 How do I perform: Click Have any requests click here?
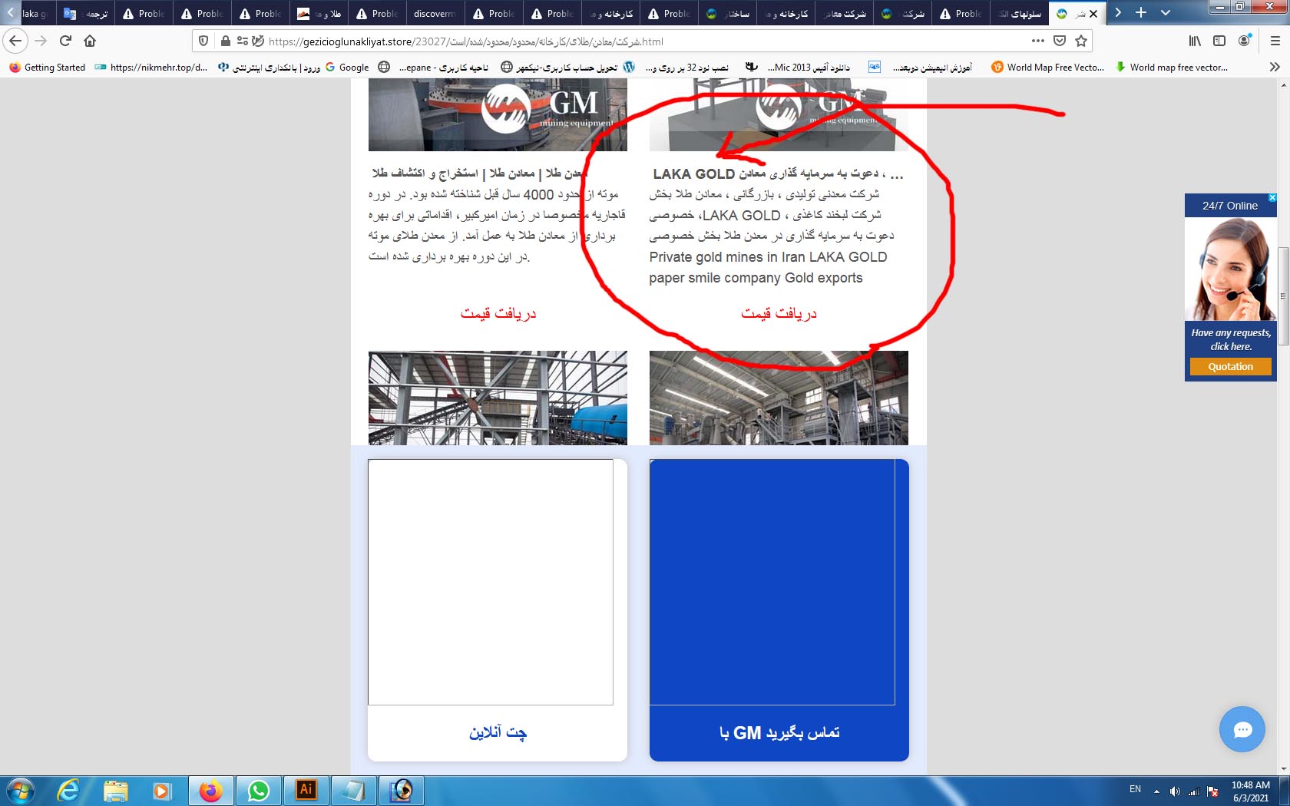pos(1231,339)
